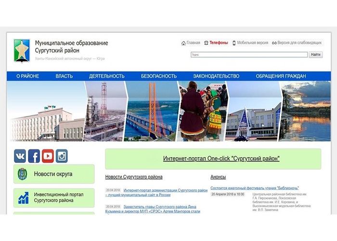Click the Найти search button
The image size is (337, 241).
(x=316, y=54)
